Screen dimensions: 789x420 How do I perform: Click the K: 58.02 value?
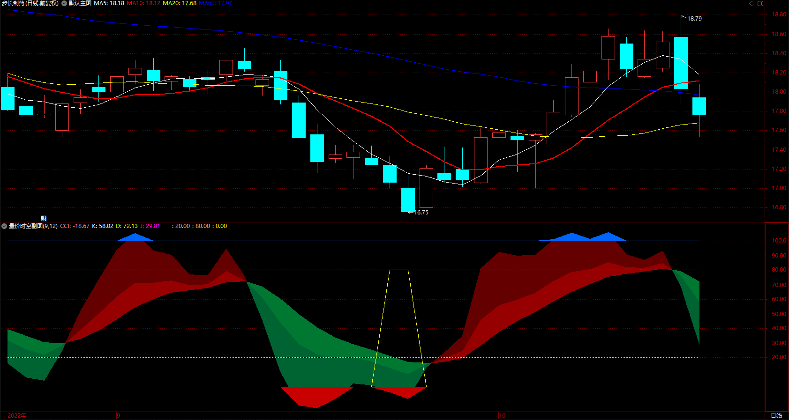pos(103,226)
